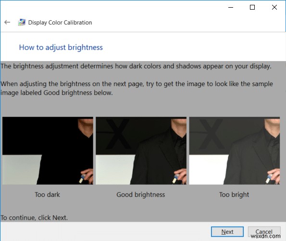Select the Too bright sample image
Image resolution: width=286 pixels, height=241 pixels.
(x=235, y=151)
